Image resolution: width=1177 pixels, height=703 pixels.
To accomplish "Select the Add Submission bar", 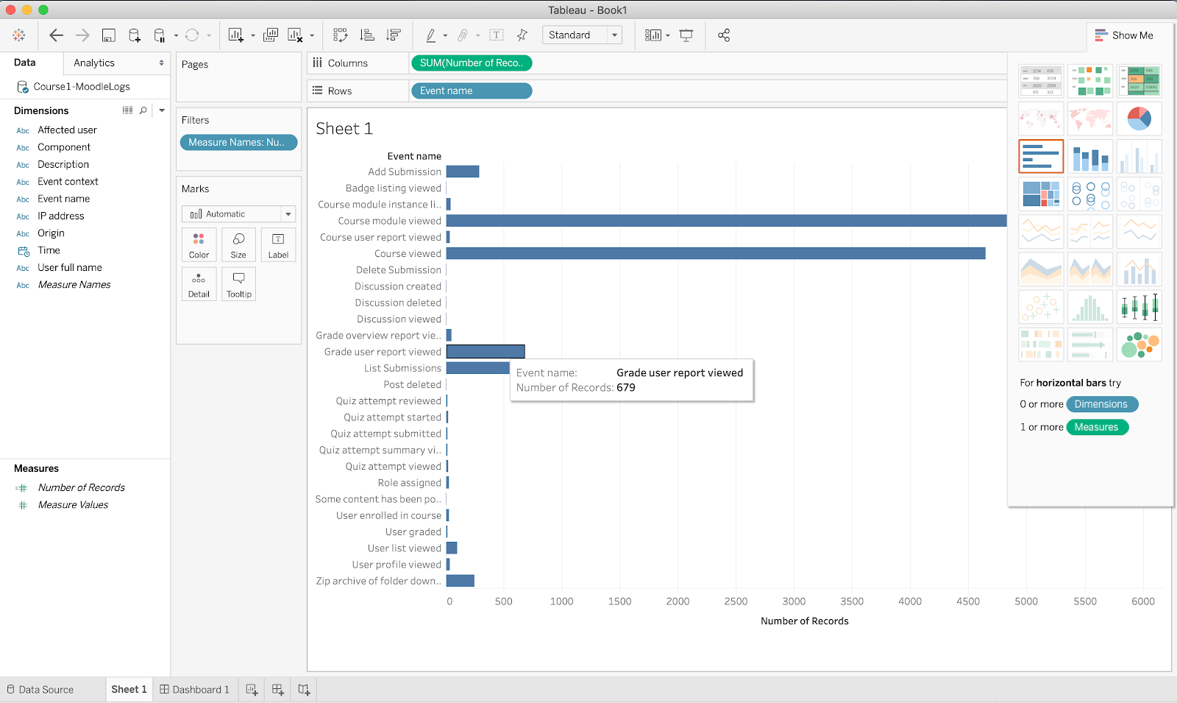I will 463,172.
